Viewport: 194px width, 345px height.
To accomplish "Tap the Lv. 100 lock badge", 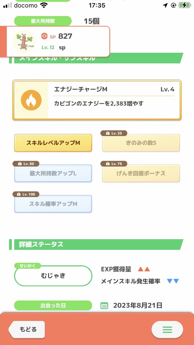I will tap(26, 194).
